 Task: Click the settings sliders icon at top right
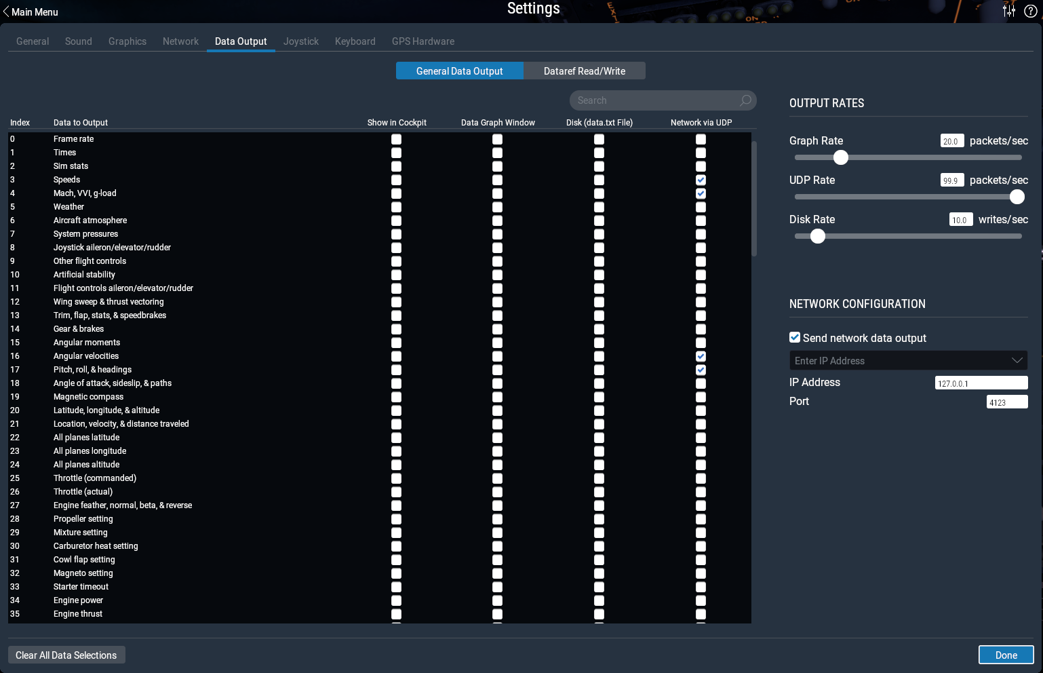point(1009,11)
